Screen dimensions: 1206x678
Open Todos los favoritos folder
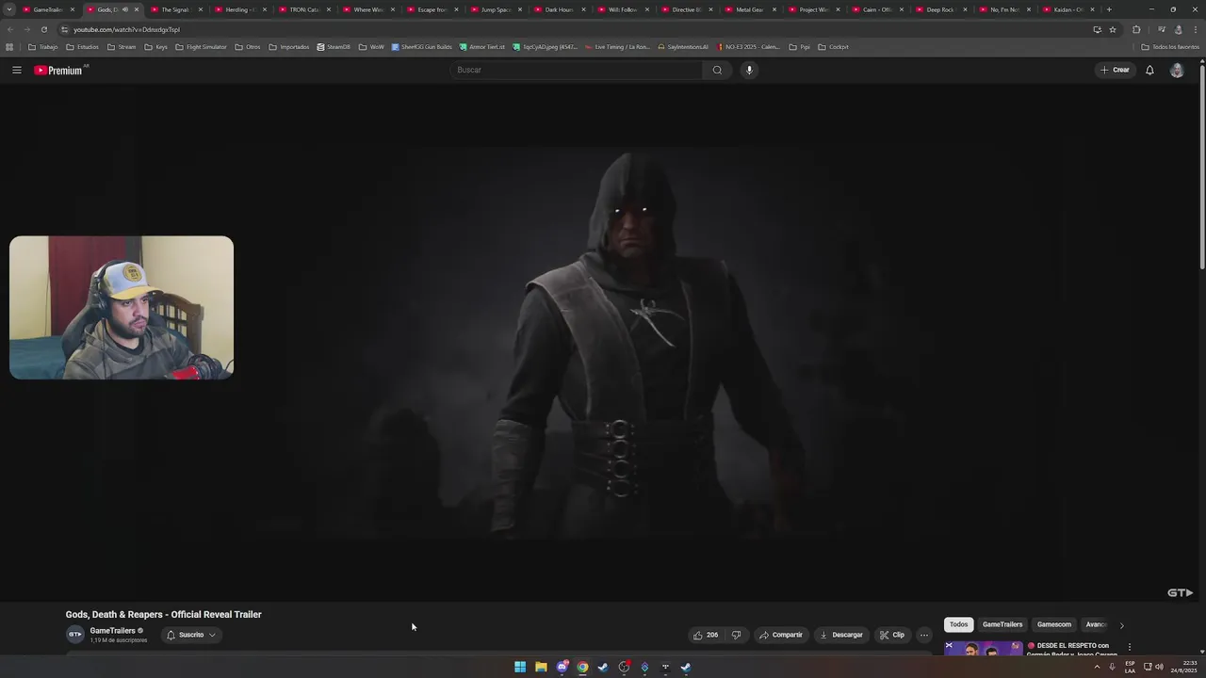tap(1170, 46)
